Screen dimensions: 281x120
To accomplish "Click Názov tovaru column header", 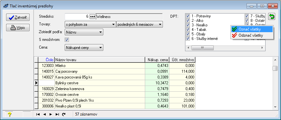I will pos(100,60).
